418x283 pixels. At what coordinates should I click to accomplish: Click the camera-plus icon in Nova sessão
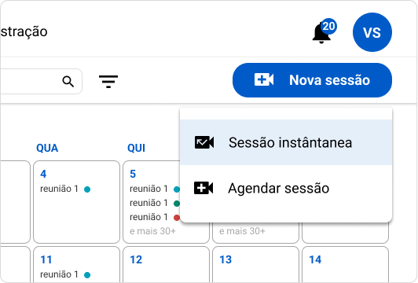[x=264, y=79]
